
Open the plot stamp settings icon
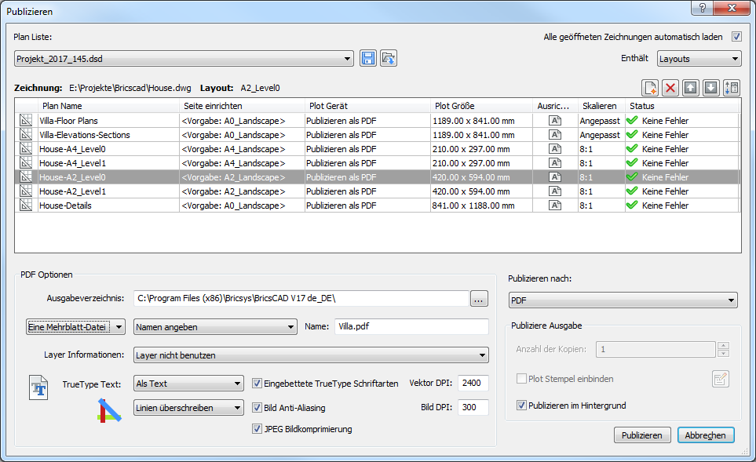click(x=720, y=380)
